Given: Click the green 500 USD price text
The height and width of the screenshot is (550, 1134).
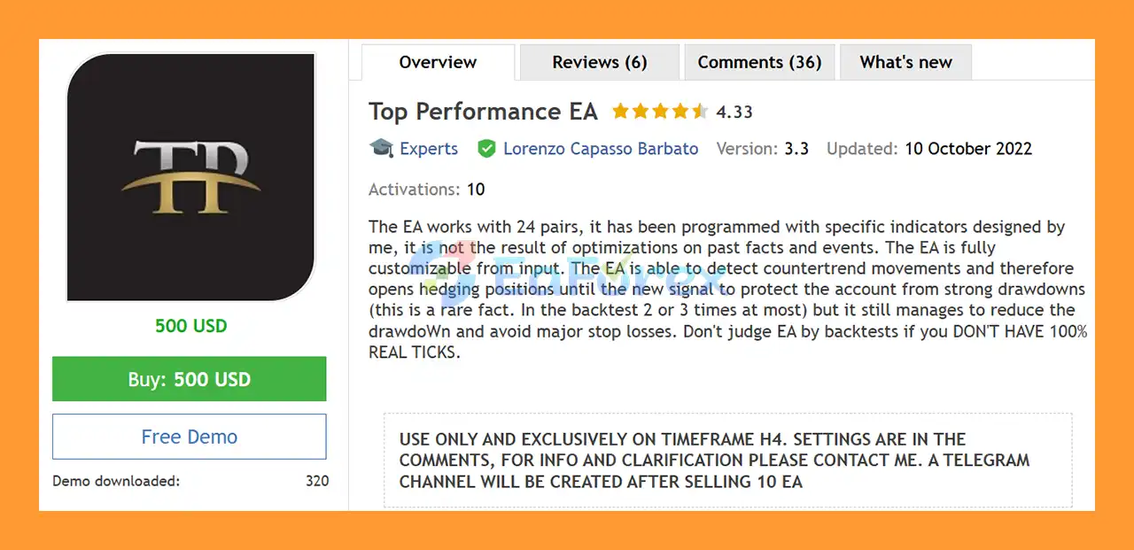Looking at the screenshot, I should pyautogui.click(x=190, y=326).
